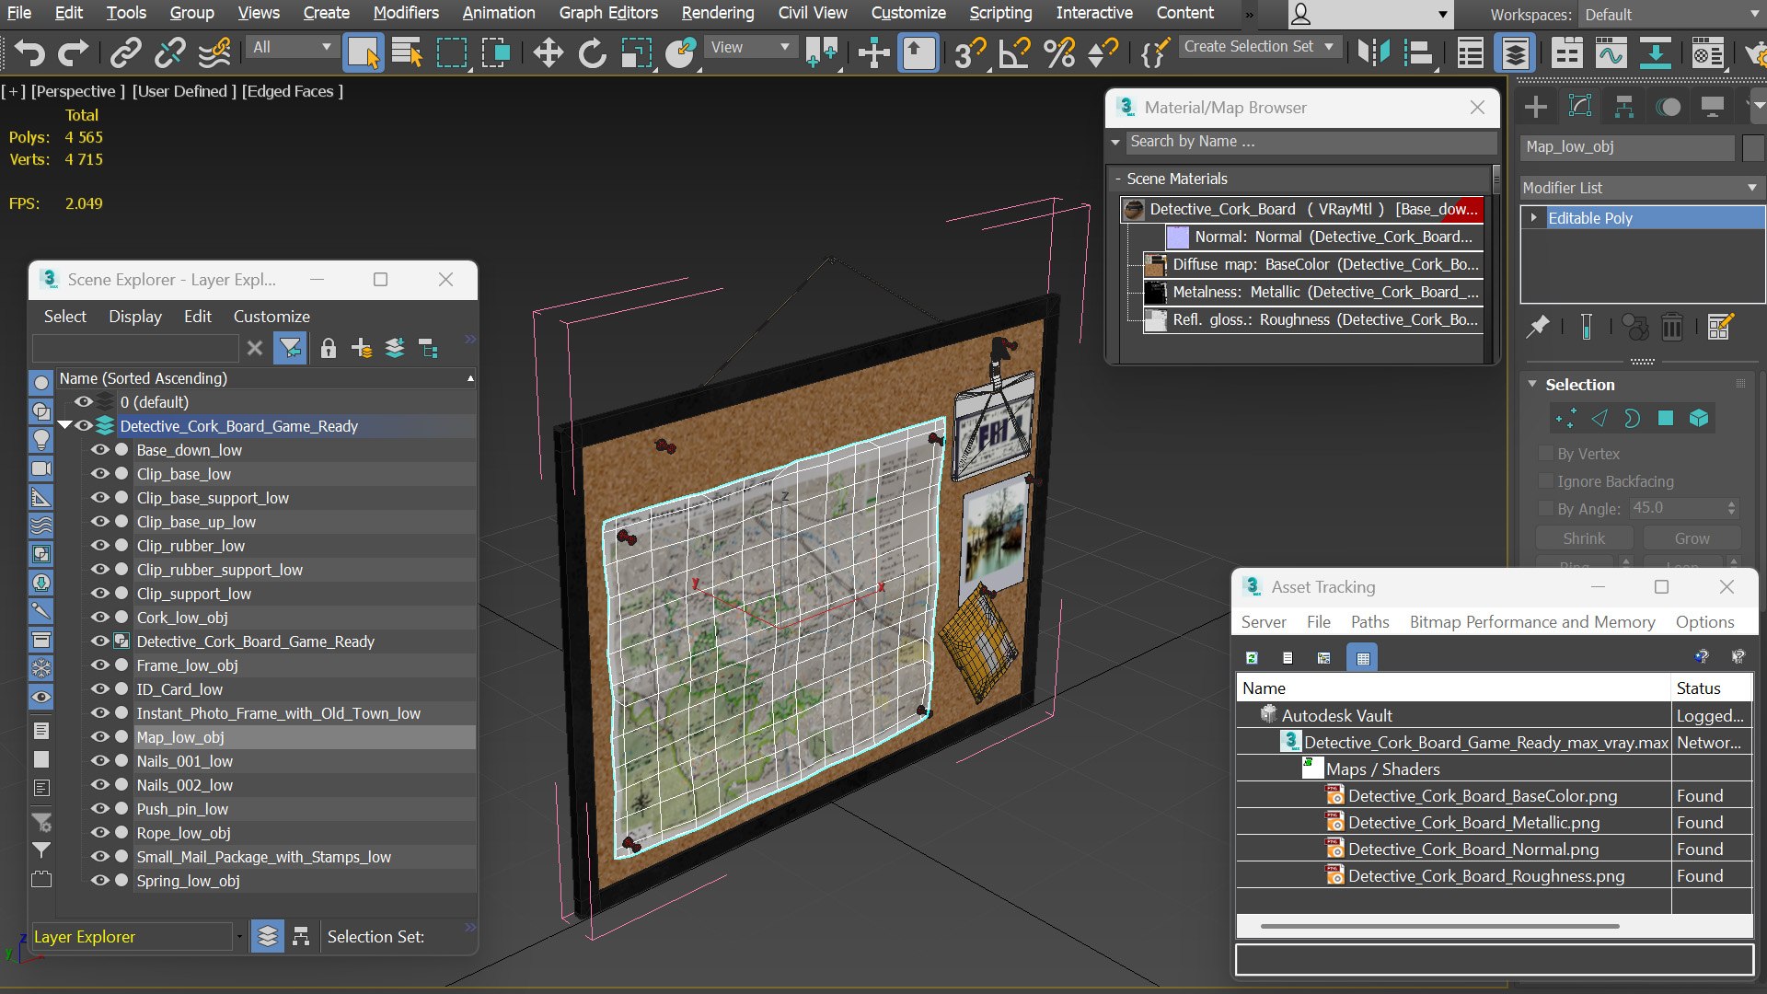The height and width of the screenshot is (994, 1767).
Task: Open the Rendering menu
Action: pos(718,13)
